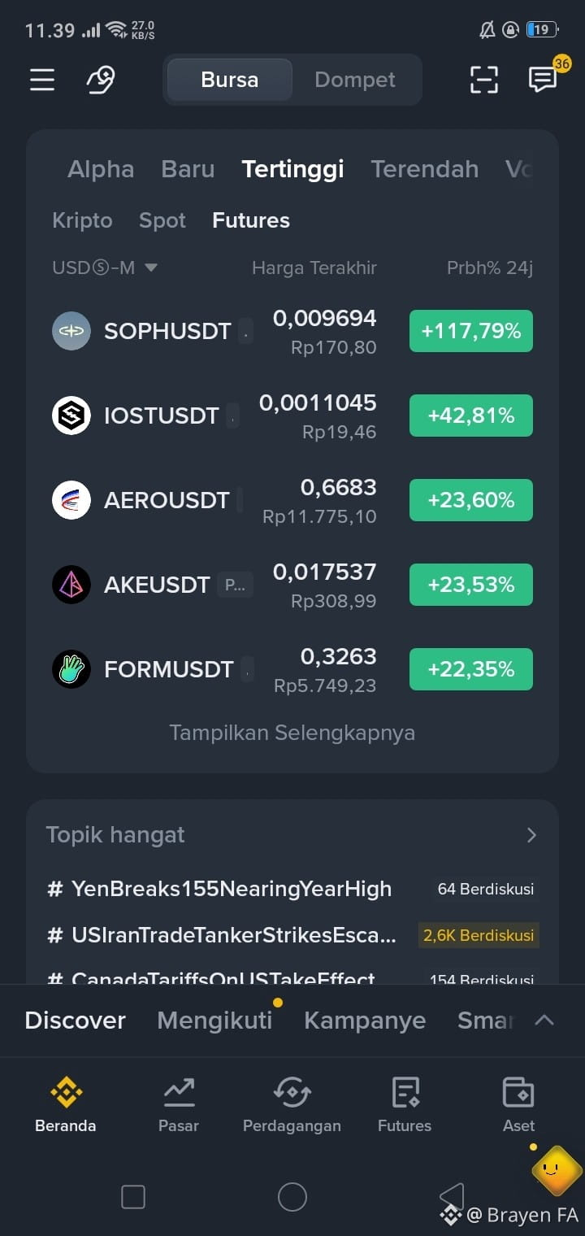Screen dimensions: 585x1236
Task: Open the QR scan icon
Action: (x=483, y=80)
